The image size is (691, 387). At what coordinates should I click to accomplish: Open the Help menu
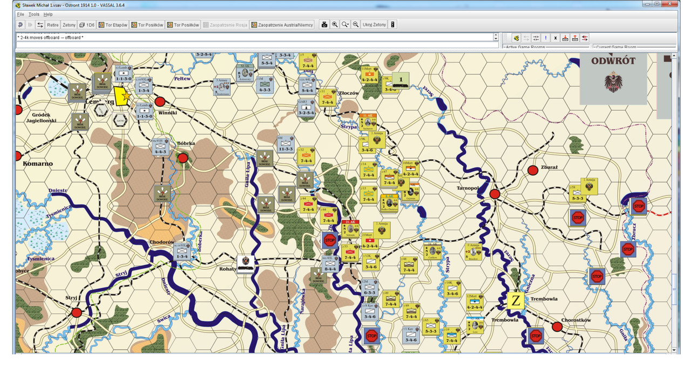pyautogui.click(x=48, y=15)
